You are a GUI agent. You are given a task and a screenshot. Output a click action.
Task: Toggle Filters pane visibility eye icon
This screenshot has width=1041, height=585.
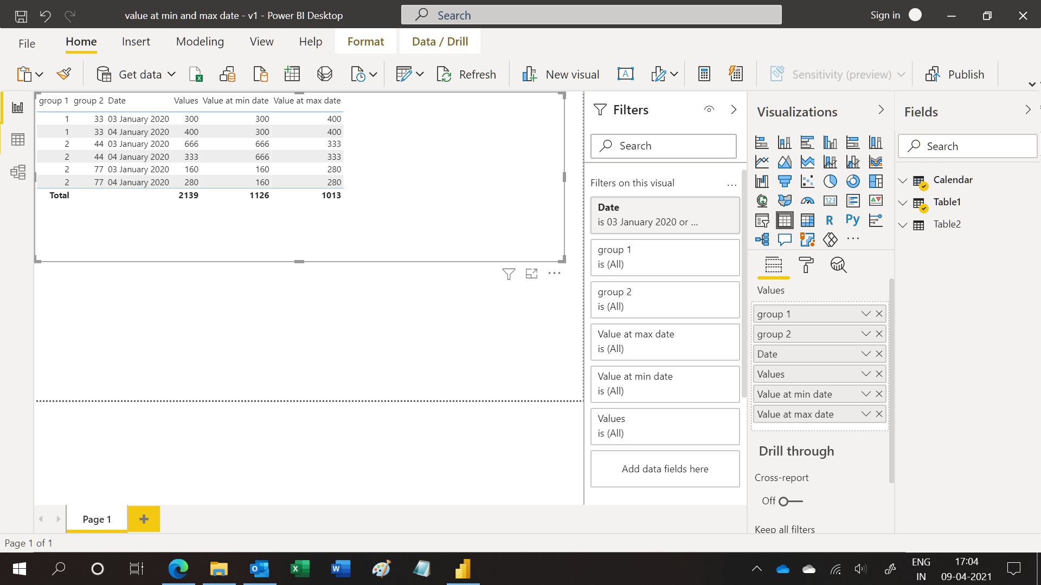pyautogui.click(x=709, y=109)
